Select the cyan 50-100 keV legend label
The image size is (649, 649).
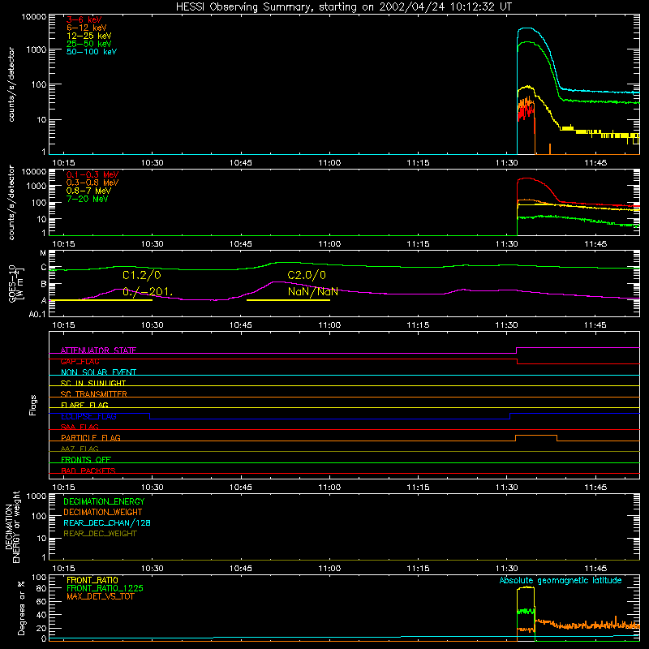coord(92,52)
